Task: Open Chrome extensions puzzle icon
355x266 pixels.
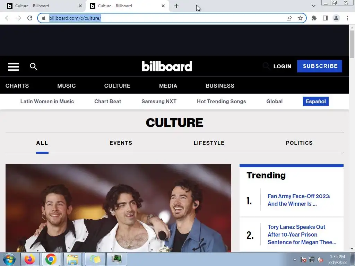Action: [314, 18]
